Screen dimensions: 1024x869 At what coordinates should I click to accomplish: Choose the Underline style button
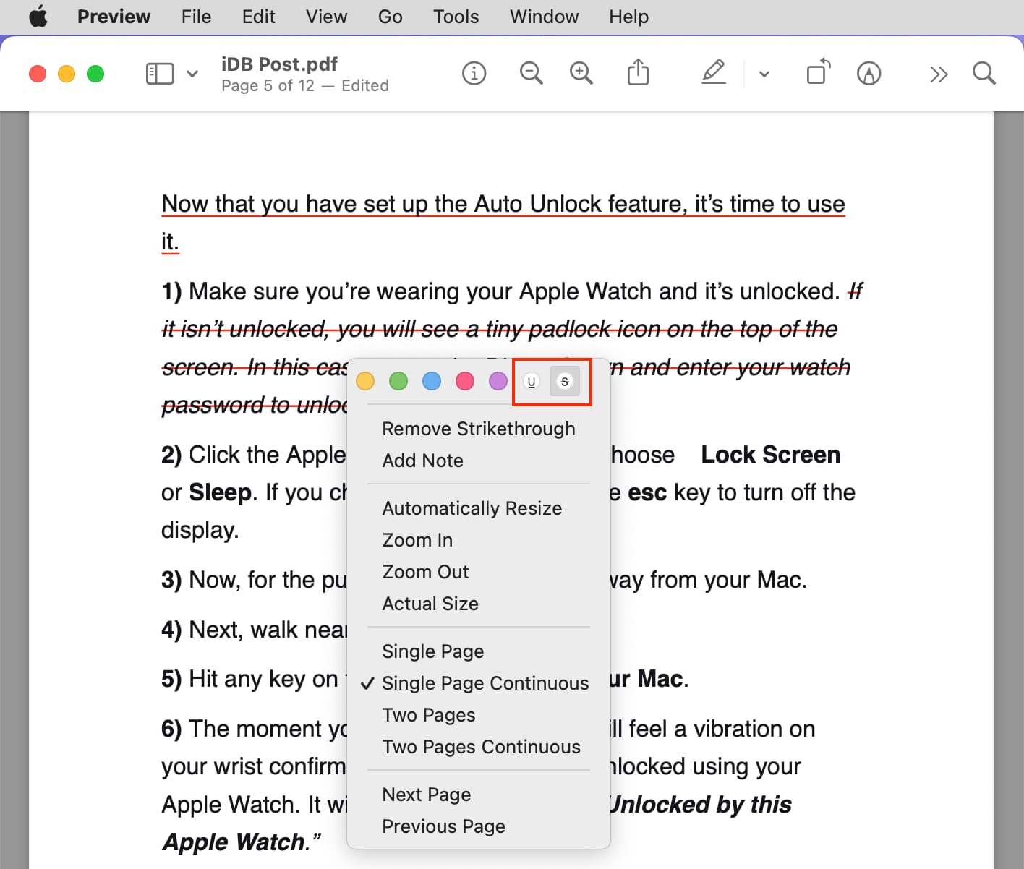(x=532, y=381)
